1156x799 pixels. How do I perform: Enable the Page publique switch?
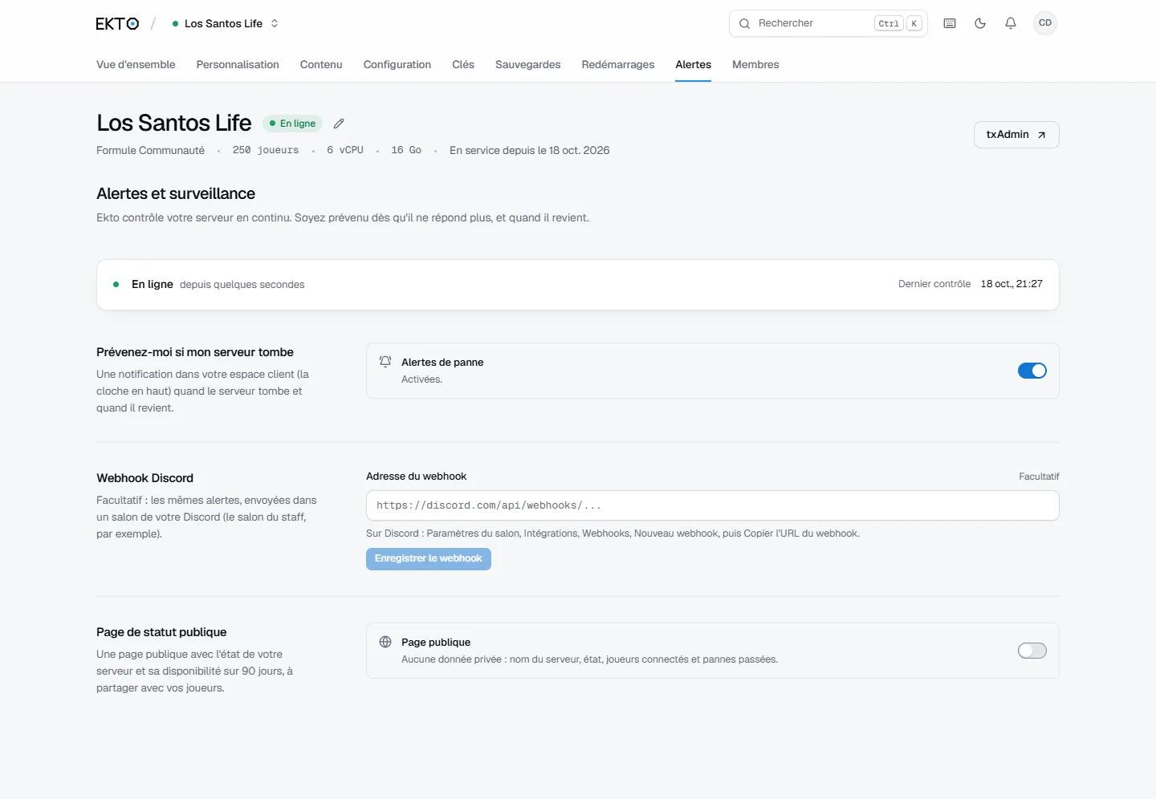1032,651
